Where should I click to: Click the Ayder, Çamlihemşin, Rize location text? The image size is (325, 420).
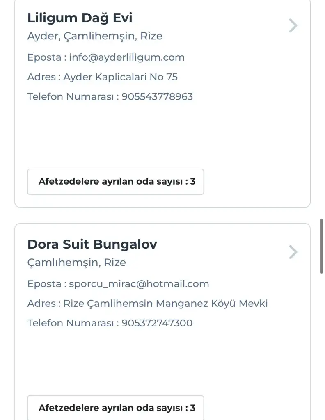[95, 36]
